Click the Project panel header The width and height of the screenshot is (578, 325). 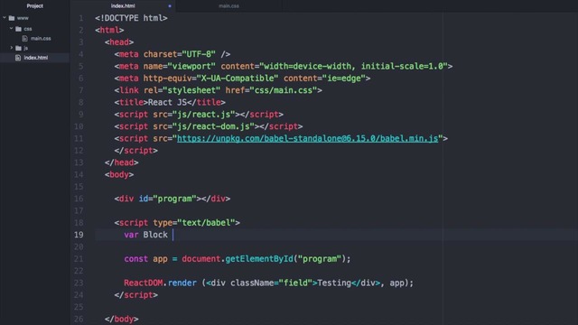pos(34,6)
